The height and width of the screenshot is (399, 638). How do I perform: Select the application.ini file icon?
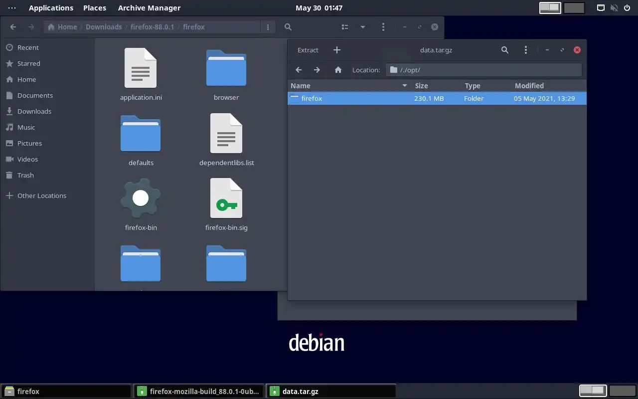[x=141, y=68]
